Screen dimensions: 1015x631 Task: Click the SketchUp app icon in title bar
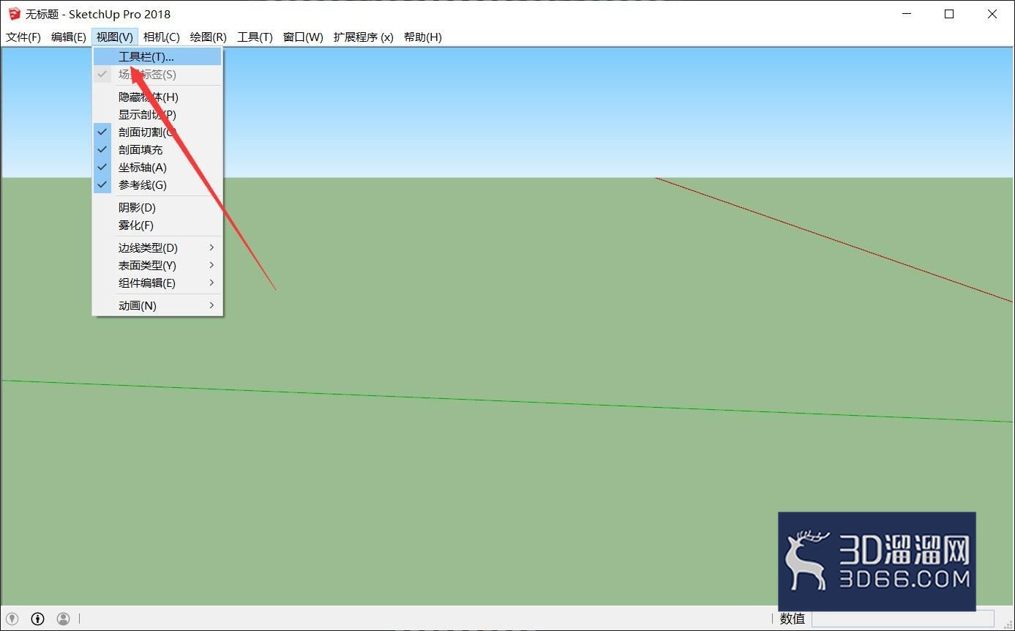(x=15, y=14)
